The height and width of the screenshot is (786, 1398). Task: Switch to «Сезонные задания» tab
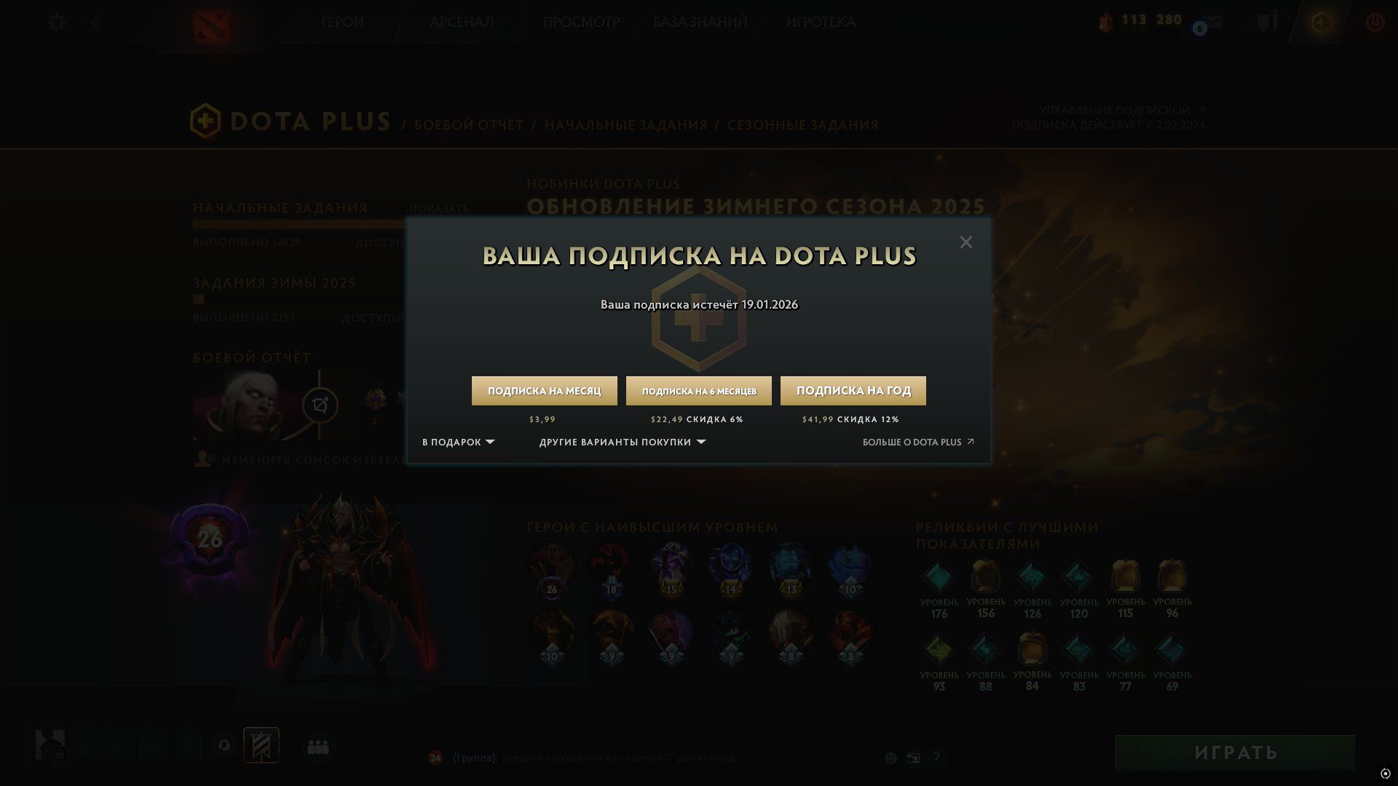802,125
